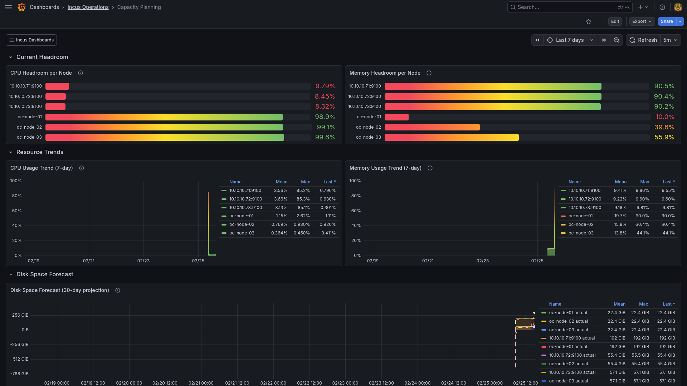Toggle 10.10.10.73:9100 series in Memory trend legend
The width and height of the screenshot is (687, 386).
(585, 208)
